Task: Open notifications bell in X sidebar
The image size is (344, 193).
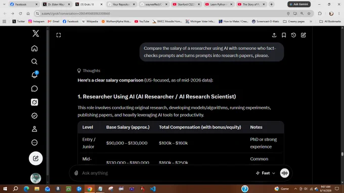Action: pos(34,75)
